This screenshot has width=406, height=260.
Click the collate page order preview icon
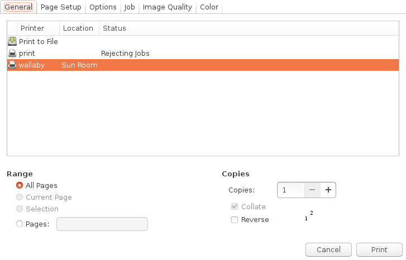point(309,216)
